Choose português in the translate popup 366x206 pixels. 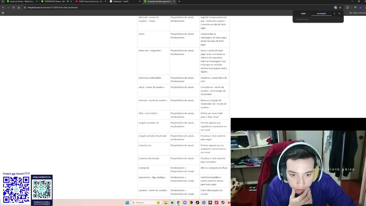321,13
